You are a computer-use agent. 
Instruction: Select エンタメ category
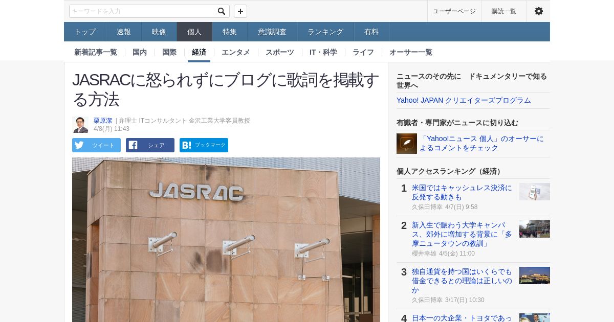pyautogui.click(x=236, y=52)
